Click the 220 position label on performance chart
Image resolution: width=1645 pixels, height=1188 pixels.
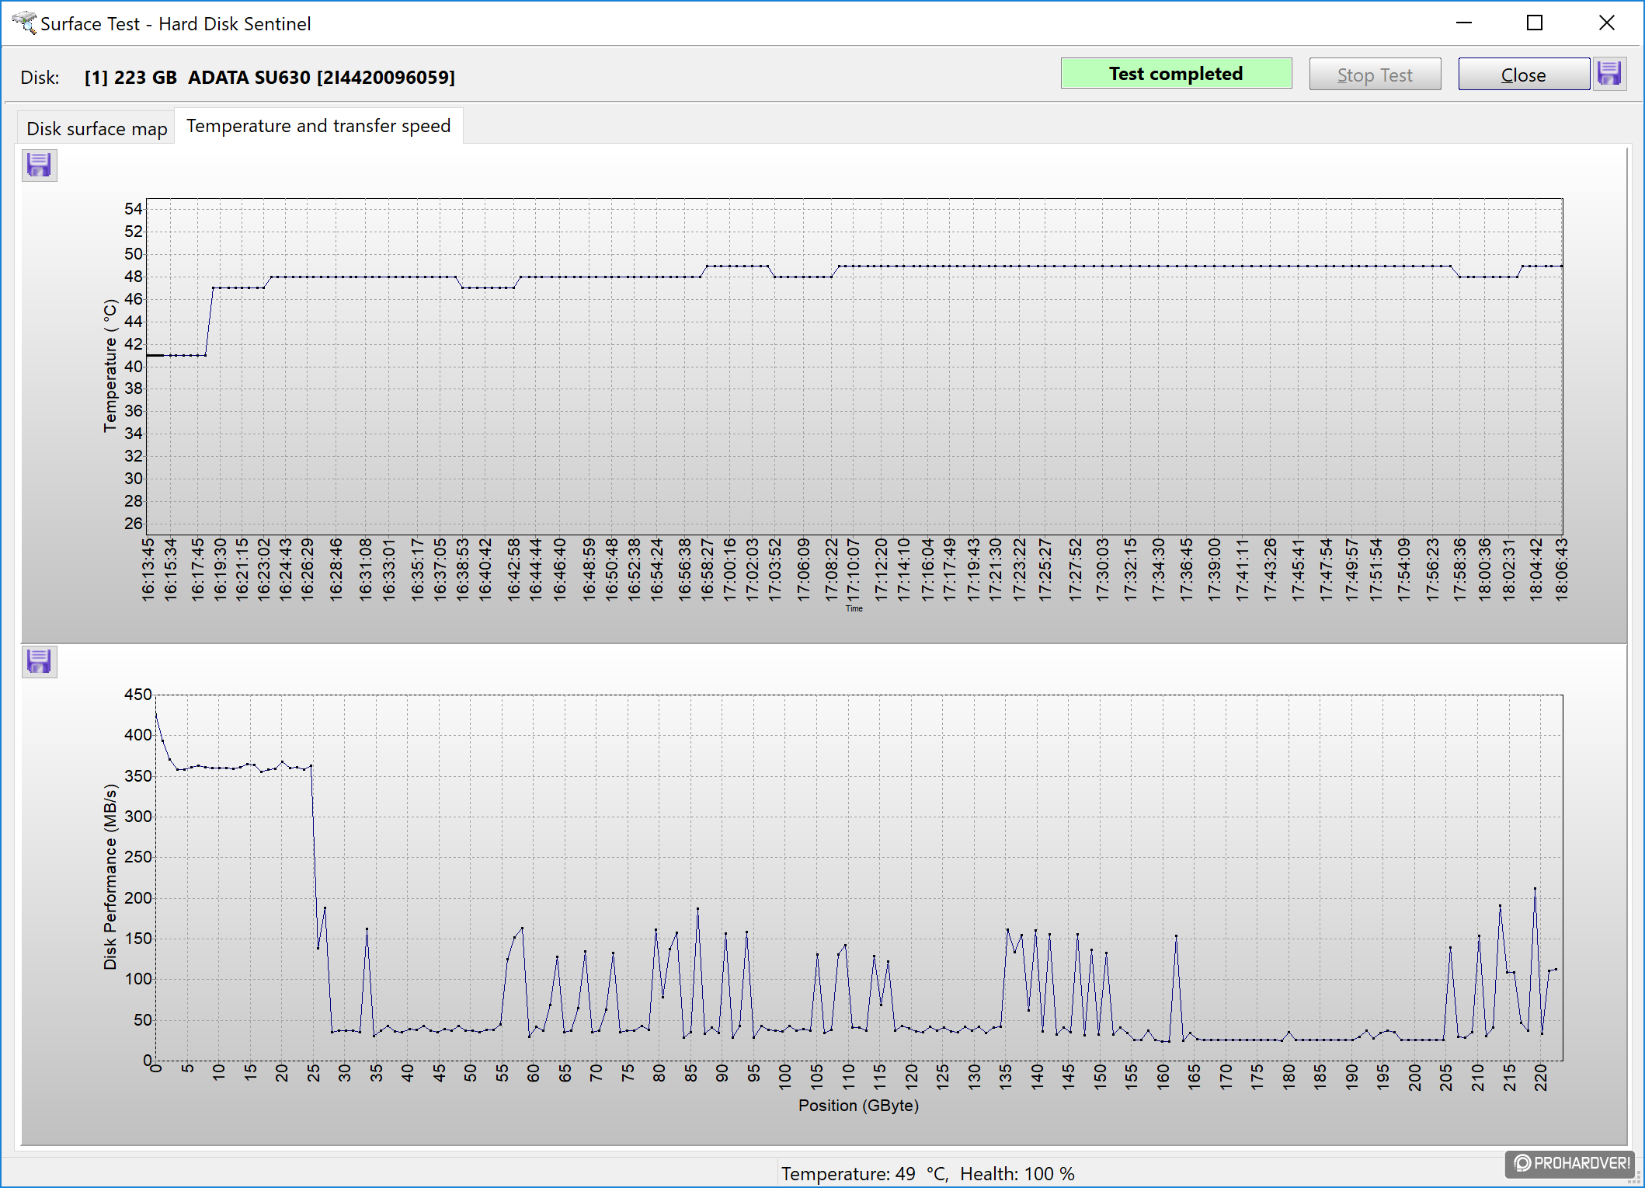pyautogui.click(x=1541, y=1078)
